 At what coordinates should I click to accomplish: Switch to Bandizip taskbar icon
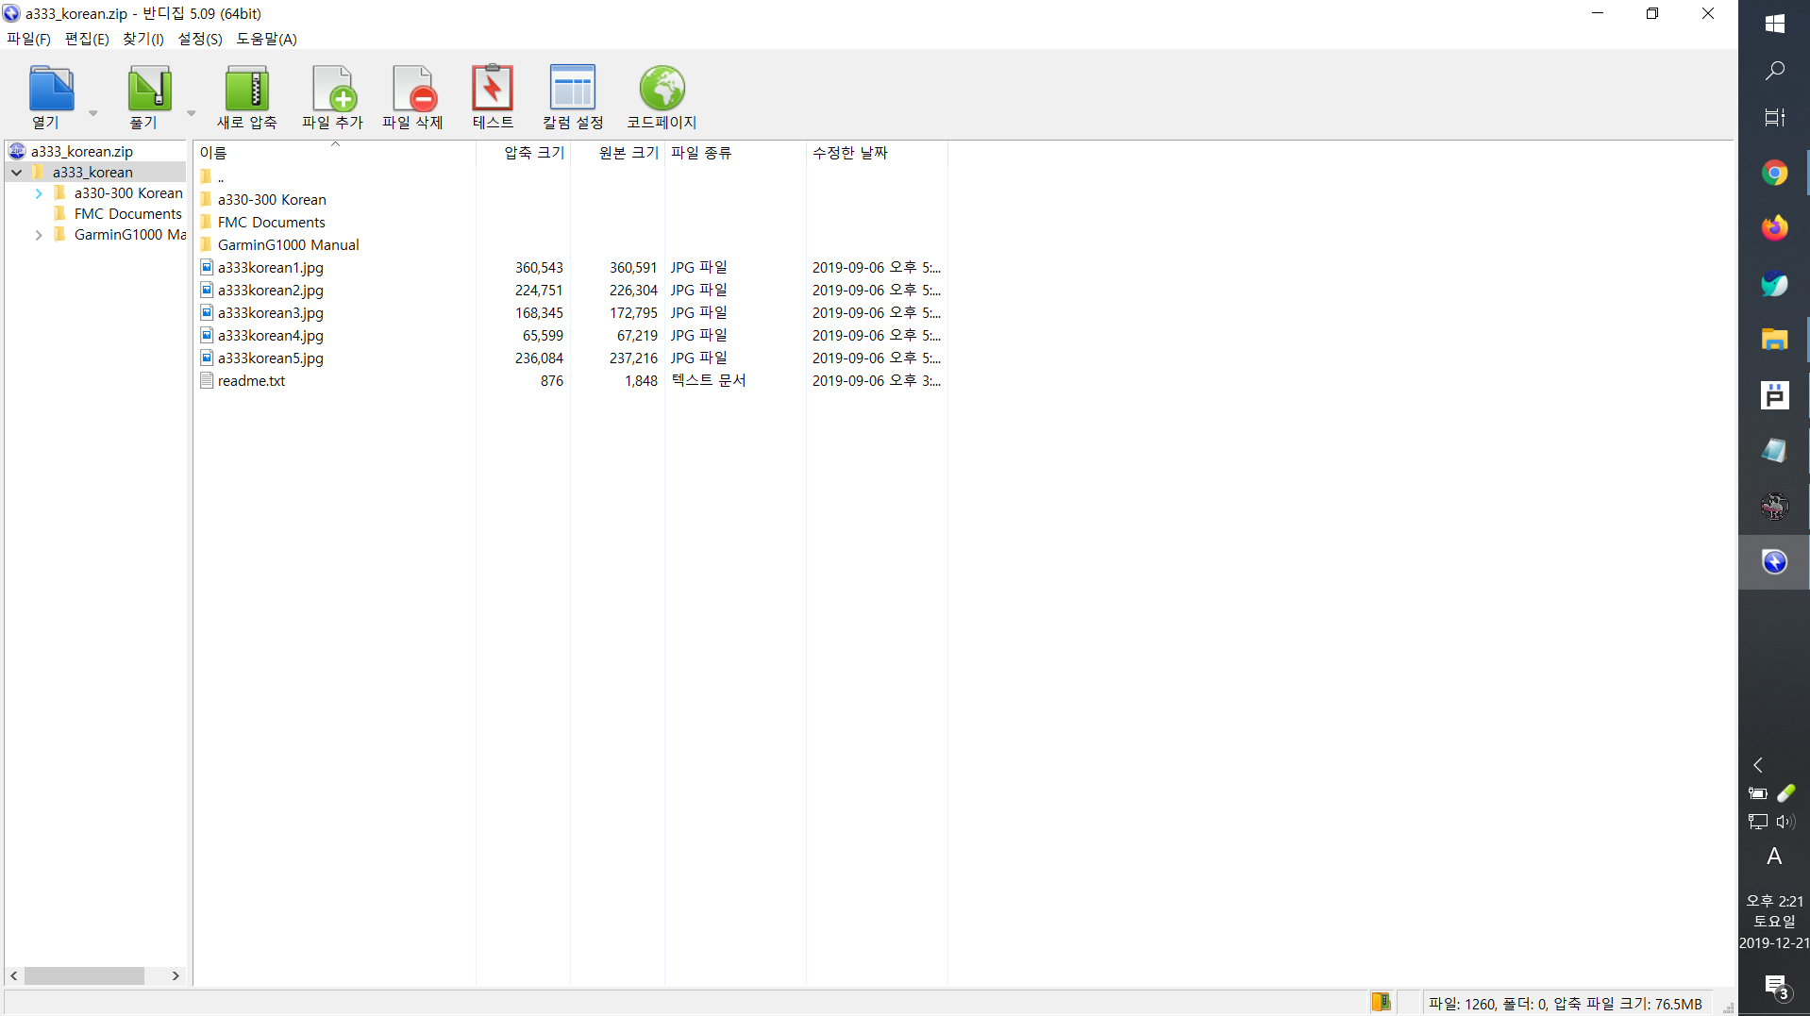1774,562
